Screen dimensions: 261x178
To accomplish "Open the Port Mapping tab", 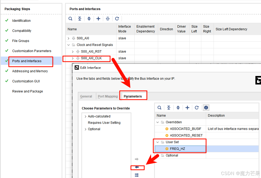I will 108,96.
